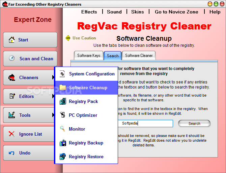The width and height of the screenshot is (226, 173).
Task: Click the green maximize window button
Action: (x=216, y=4)
